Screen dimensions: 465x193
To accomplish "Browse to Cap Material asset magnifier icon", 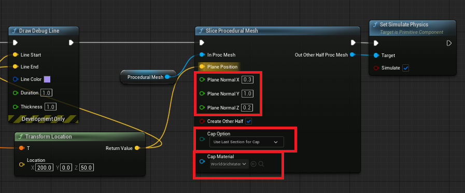I will tap(261, 164).
